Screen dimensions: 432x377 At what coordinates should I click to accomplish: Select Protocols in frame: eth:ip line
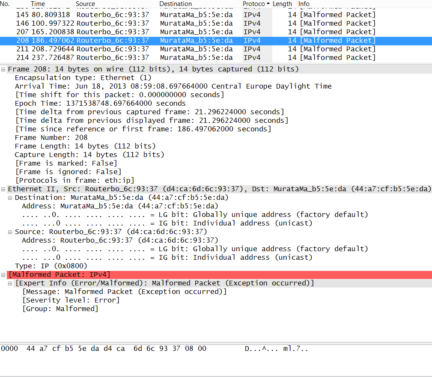(74, 181)
